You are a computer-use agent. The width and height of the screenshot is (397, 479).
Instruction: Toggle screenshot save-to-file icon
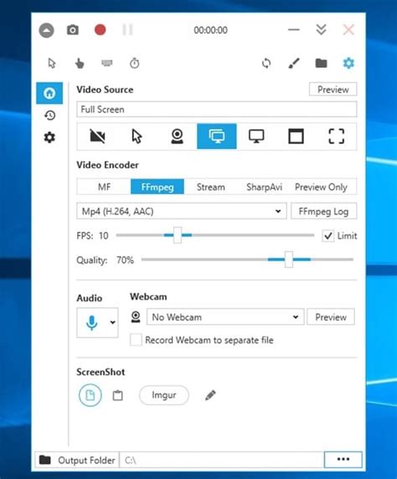pos(90,395)
